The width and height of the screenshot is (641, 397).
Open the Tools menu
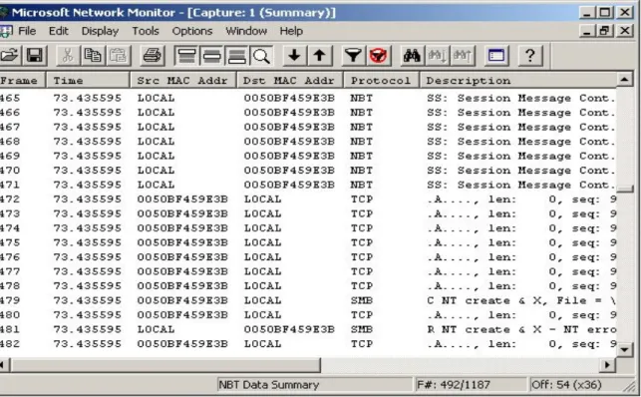click(146, 31)
